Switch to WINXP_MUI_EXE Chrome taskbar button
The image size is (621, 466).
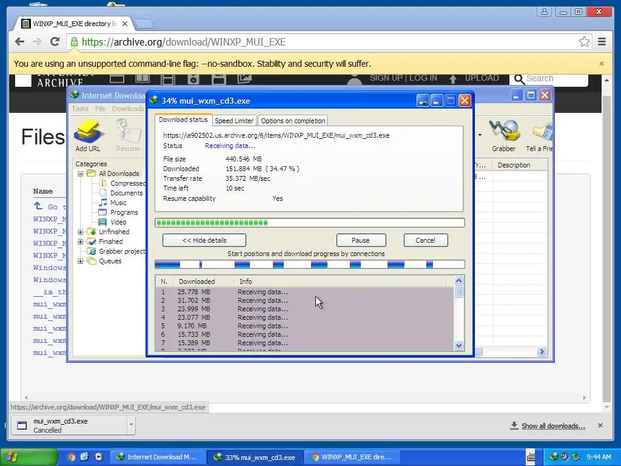pos(352,457)
